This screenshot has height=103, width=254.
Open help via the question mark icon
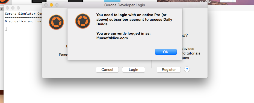187,69
